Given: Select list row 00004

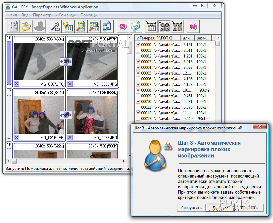Looking at the screenshot, I should pos(175,68).
